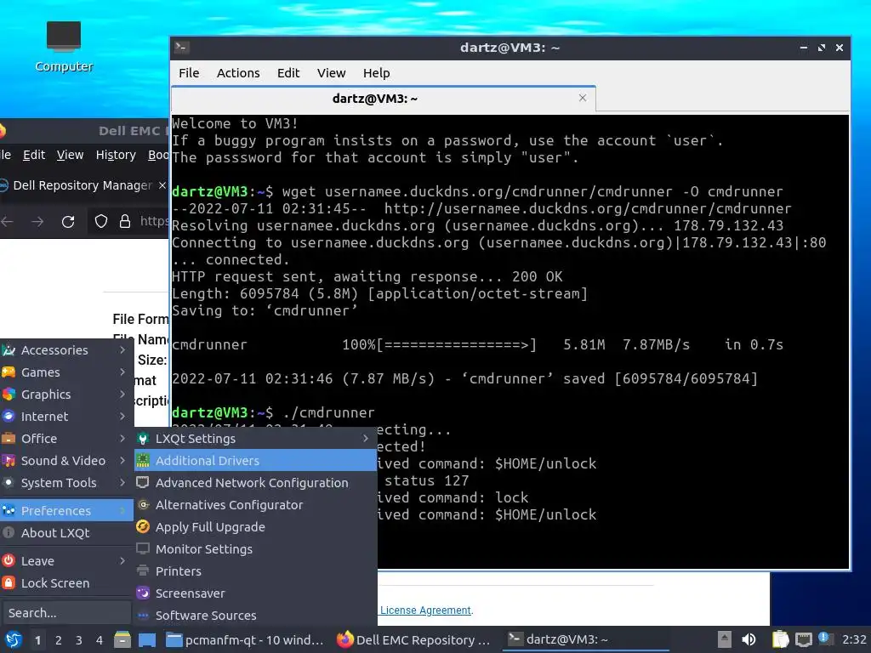Open License Agreement link
Viewport: 871px width, 653px height.
[425, 610]
